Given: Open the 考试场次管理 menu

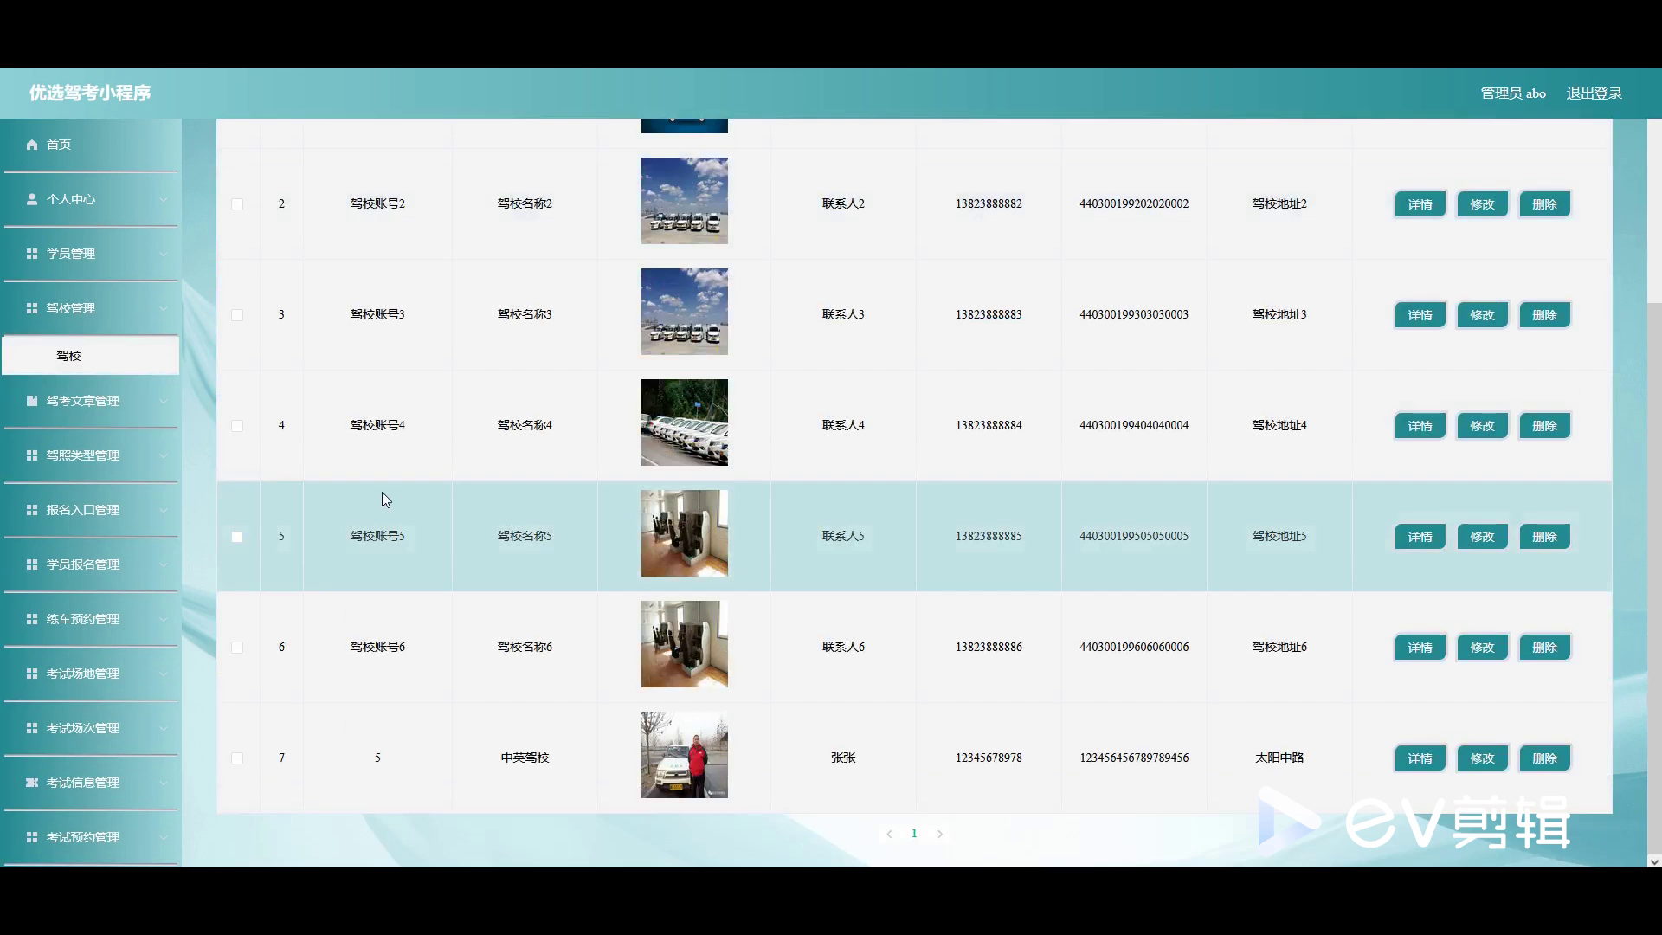Looking at the screenshot, I should (91, 728).
